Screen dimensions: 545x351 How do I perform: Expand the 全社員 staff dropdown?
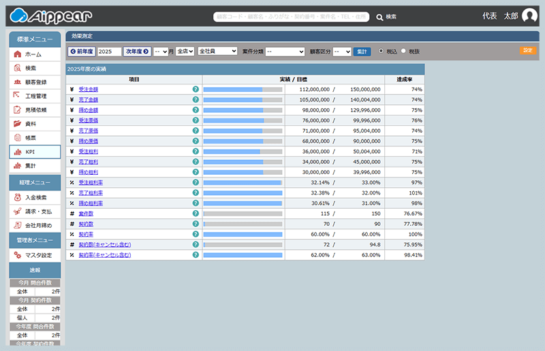tap(217, 51)
